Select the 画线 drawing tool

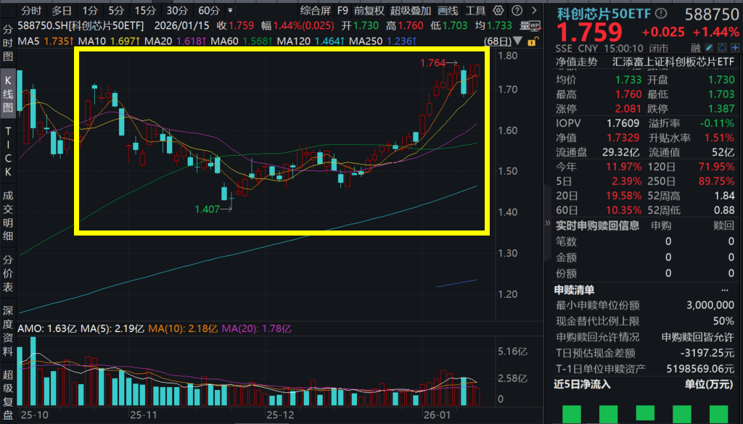point(448,9)
